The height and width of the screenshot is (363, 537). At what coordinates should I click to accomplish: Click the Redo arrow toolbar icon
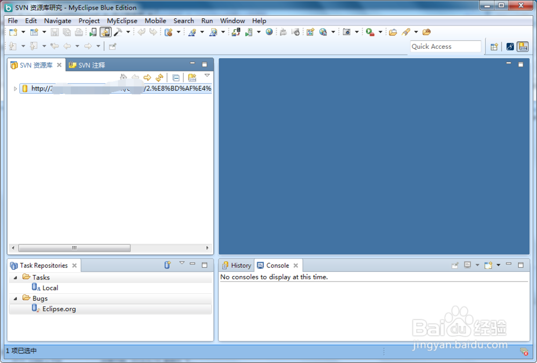point(153,32)
